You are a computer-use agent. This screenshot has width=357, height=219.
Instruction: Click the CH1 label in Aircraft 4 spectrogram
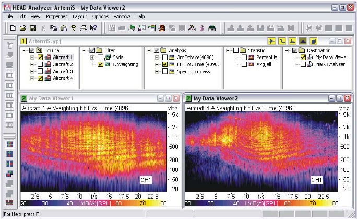pos(316,180)
